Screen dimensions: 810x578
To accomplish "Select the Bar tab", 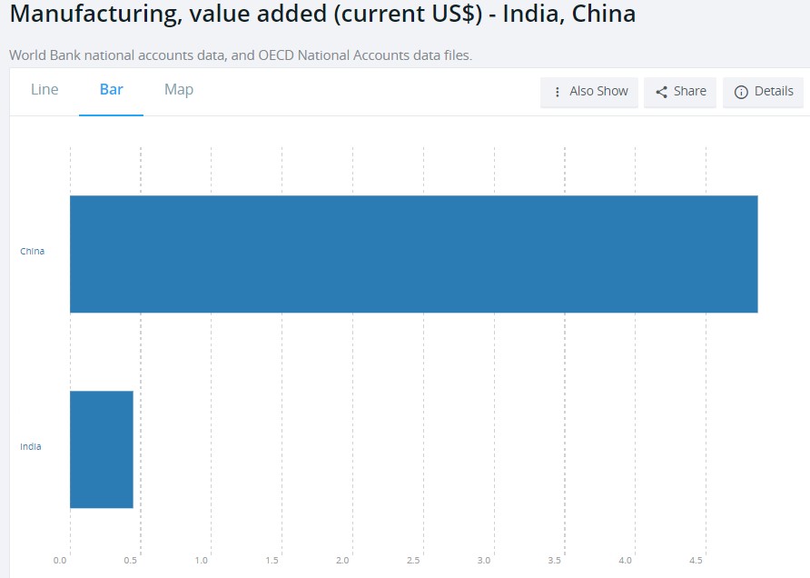I will click(111, 89).
